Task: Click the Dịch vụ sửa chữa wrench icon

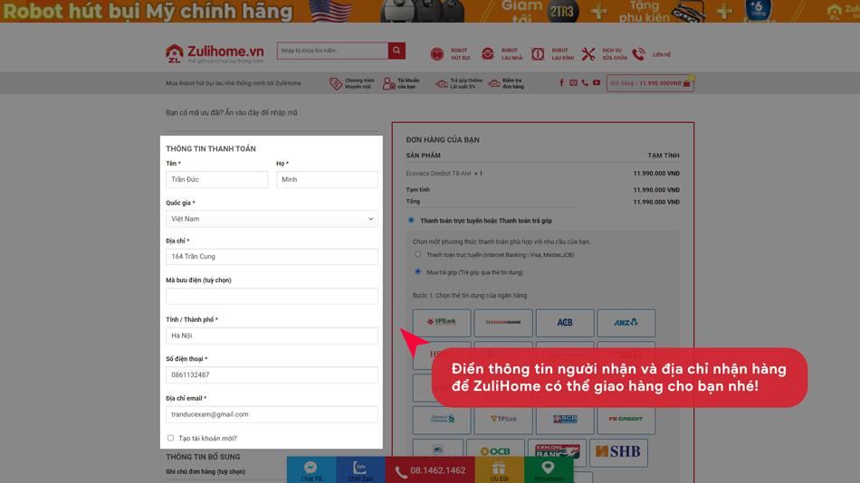Action: [588, 54]
